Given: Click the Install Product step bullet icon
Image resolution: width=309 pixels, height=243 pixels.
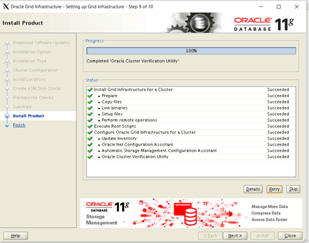Looking at the screenshot, I should (7, 116).
